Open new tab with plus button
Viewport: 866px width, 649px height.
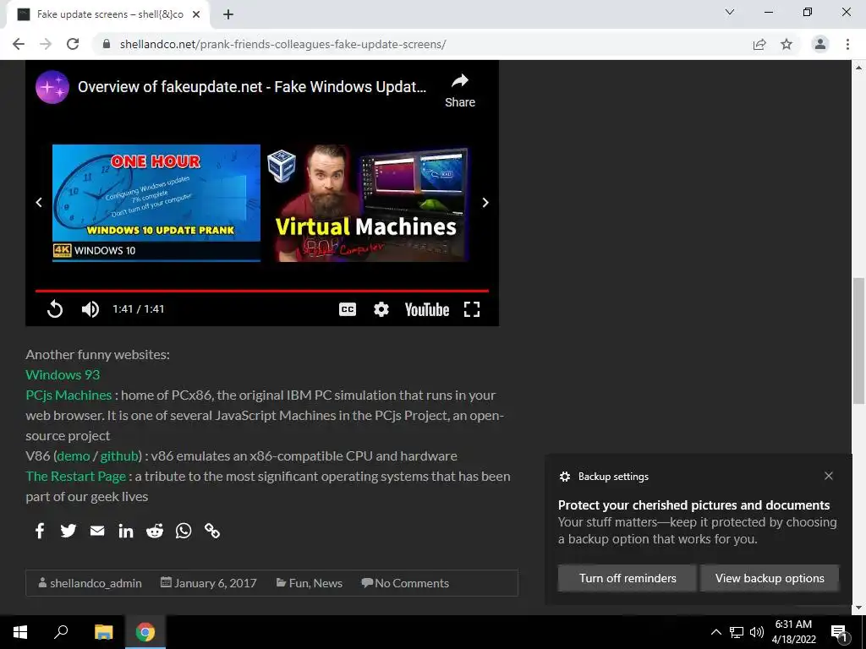[228, 15]
